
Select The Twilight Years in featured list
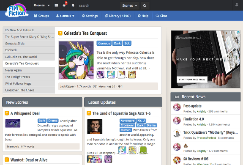[x=29, y=77]
